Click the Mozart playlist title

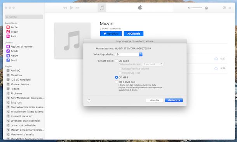click(107, 24)
